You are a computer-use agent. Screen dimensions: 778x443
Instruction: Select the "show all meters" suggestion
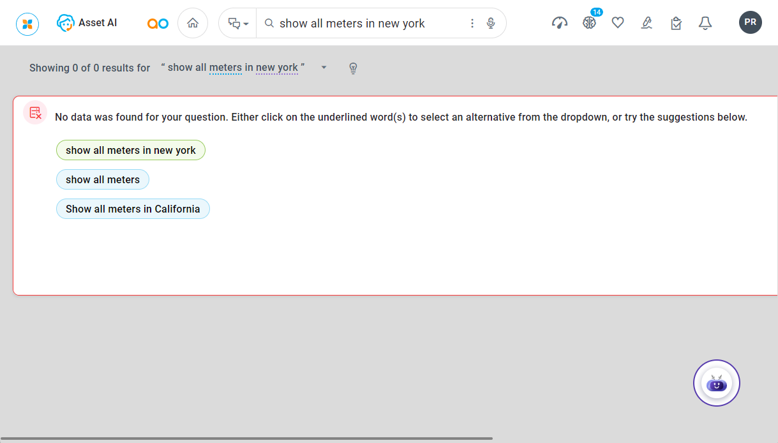pos(103,180)
